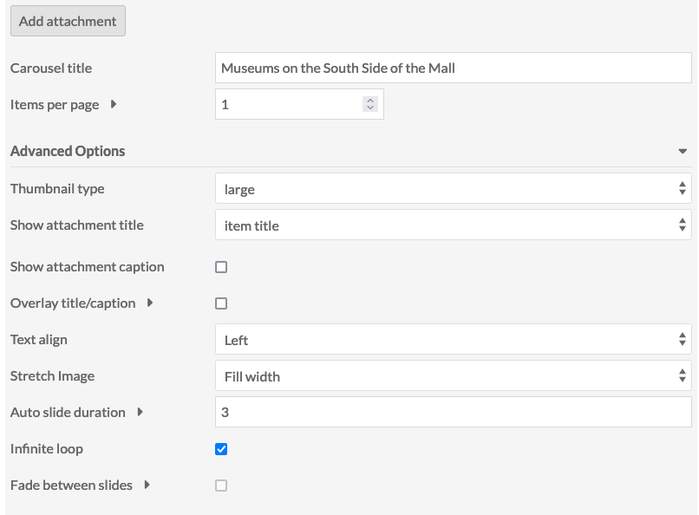Open the Thumbnail type dropdown
This screenshot has height=515, width=699.
tap(453, 189)
